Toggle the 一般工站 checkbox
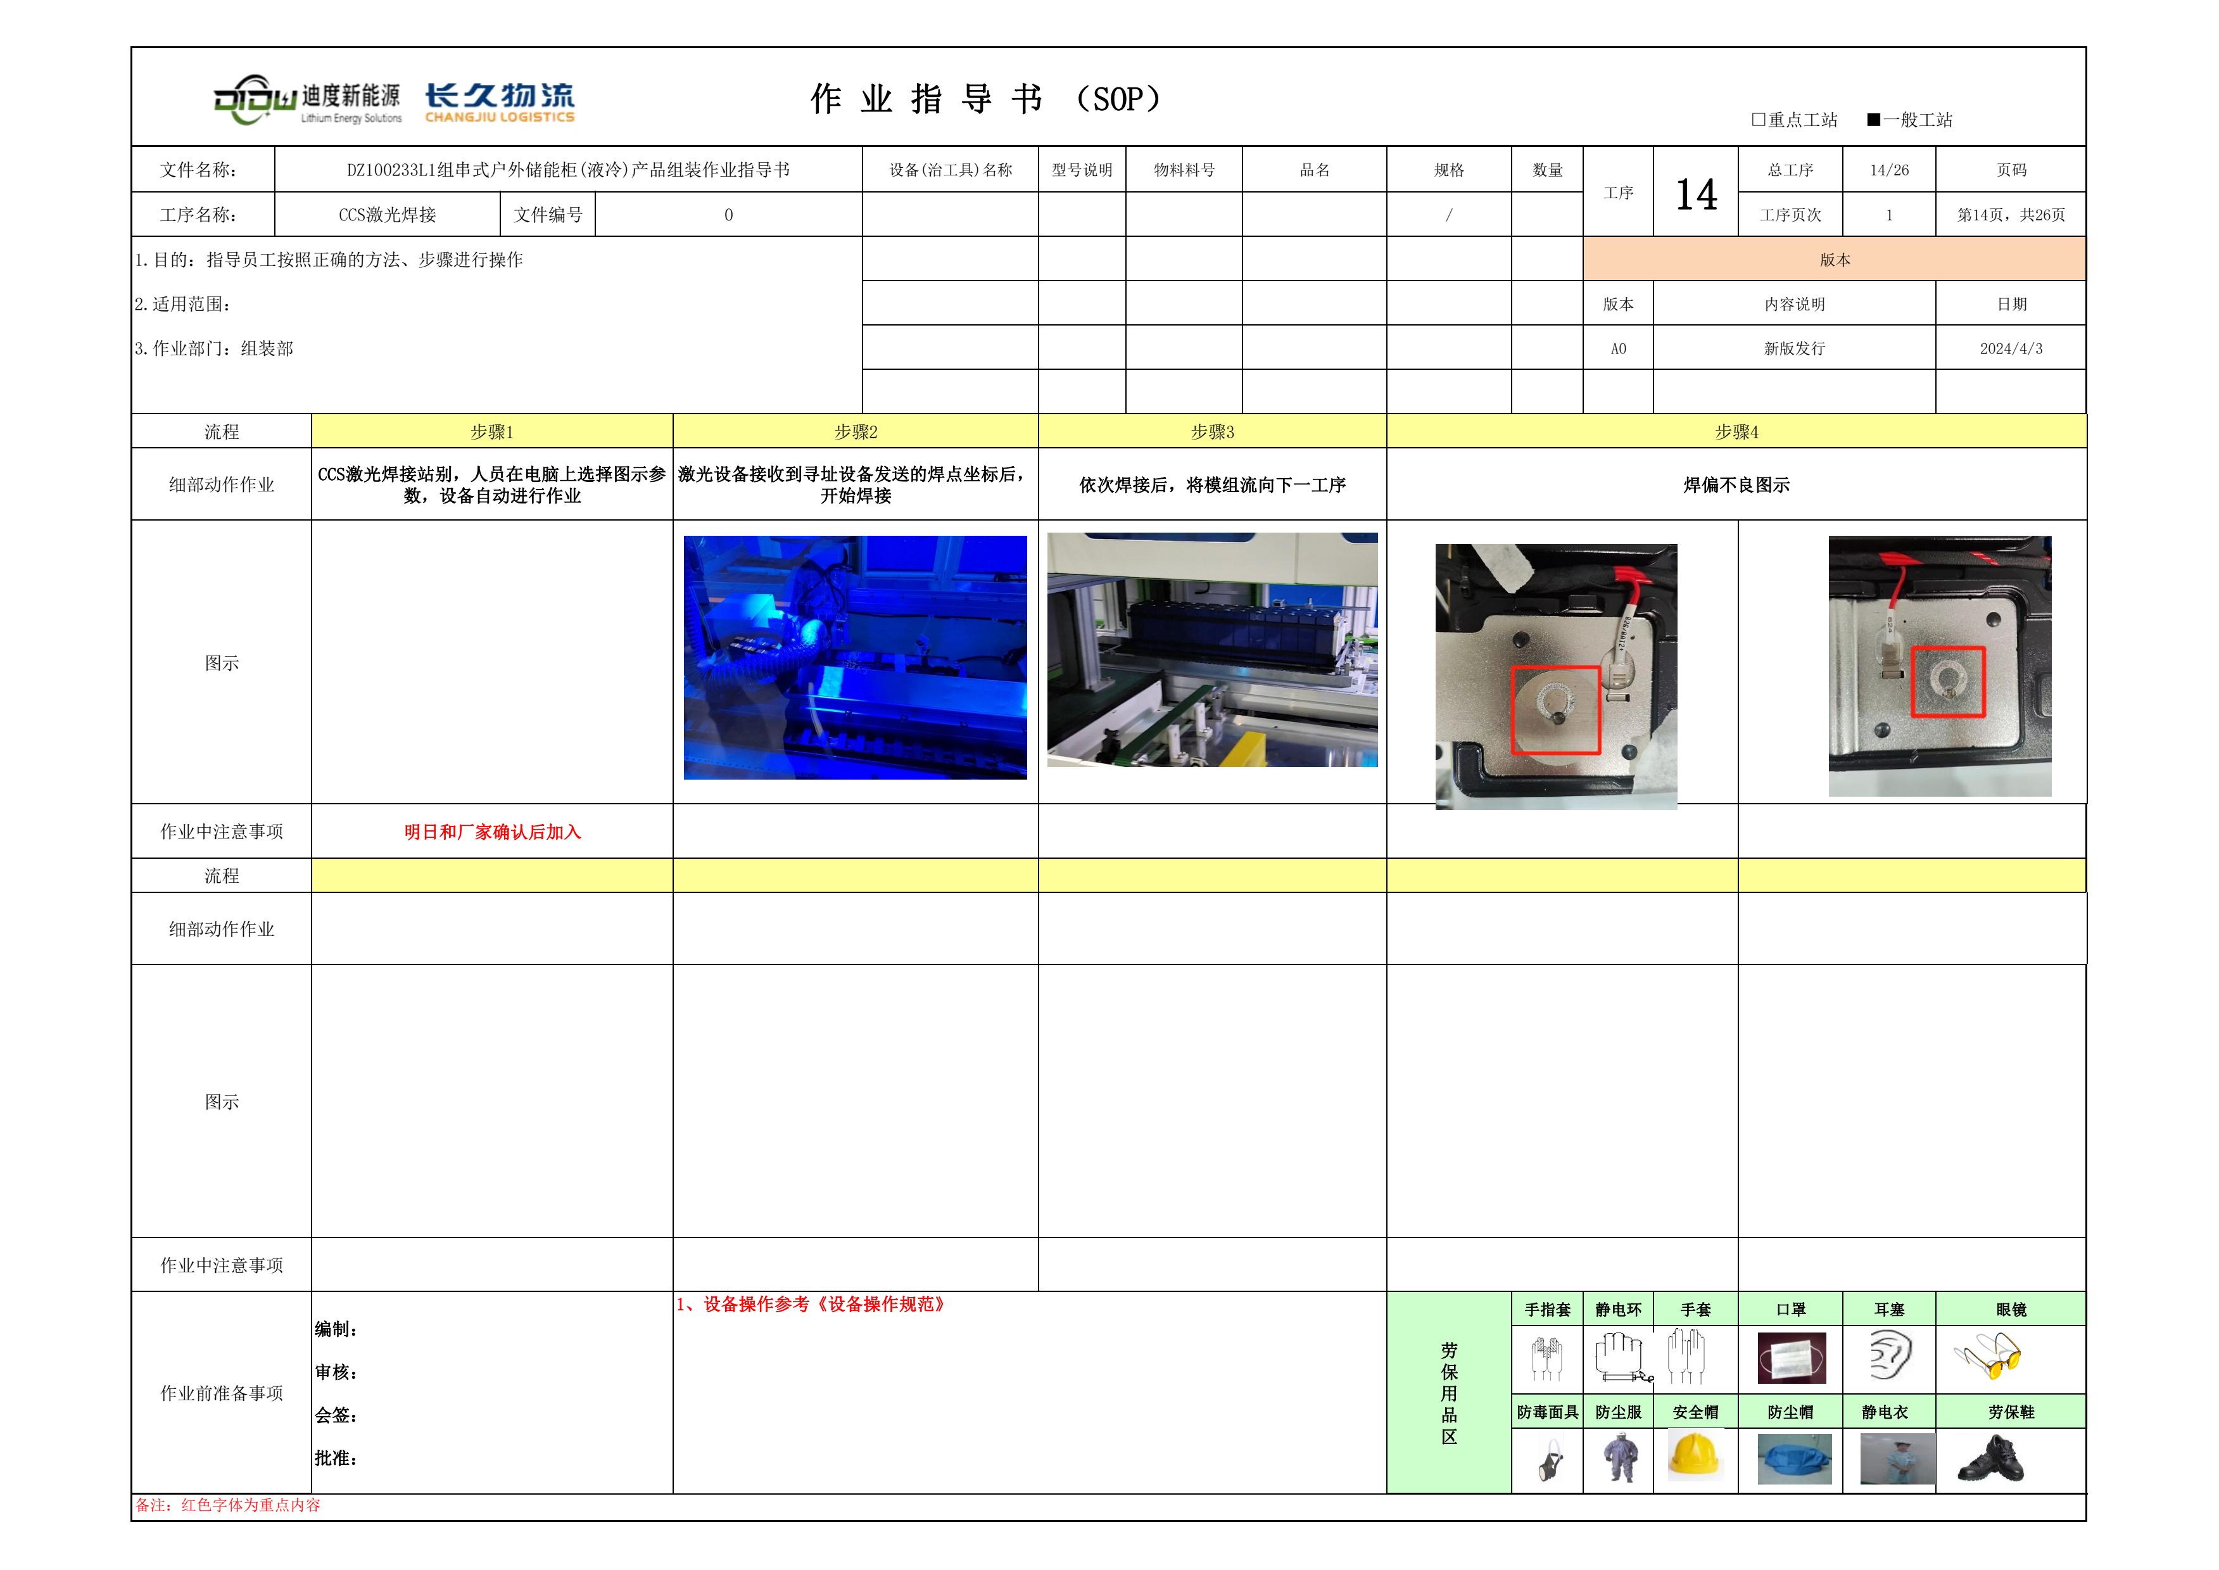This screenshot has width=2219, height=1570. (1873, 120)
